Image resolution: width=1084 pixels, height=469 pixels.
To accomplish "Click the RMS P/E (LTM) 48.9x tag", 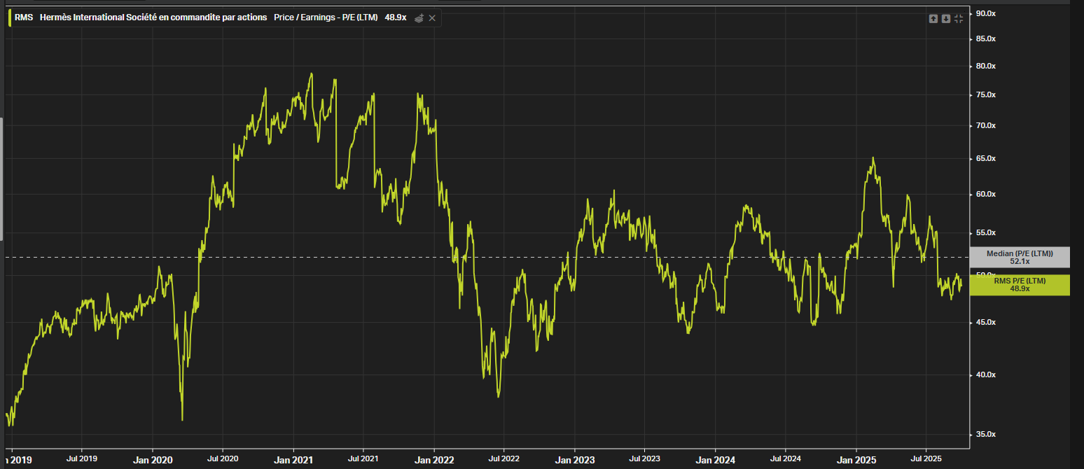I will [x=1019, y=285].
